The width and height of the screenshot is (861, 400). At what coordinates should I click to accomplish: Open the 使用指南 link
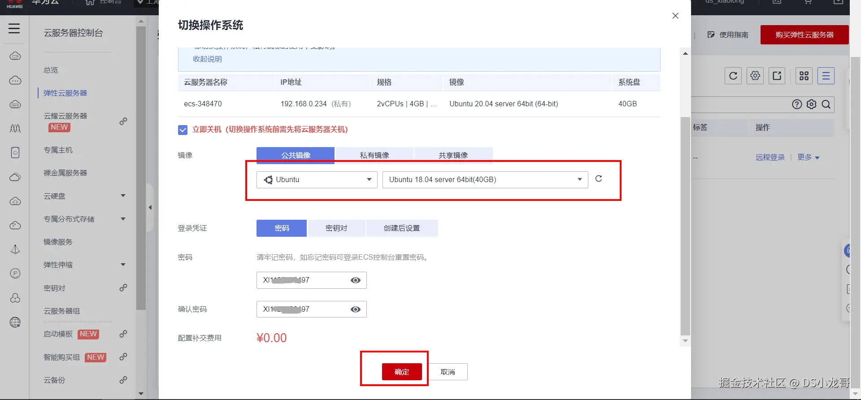click(x=728, y=35)
